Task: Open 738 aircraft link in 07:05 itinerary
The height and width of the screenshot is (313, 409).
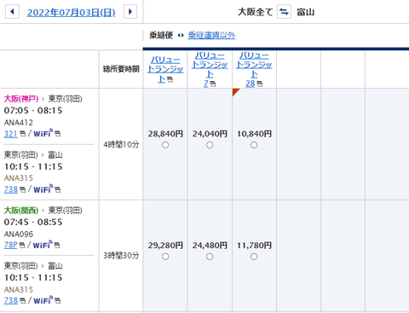Action: (x=11, y=189)
